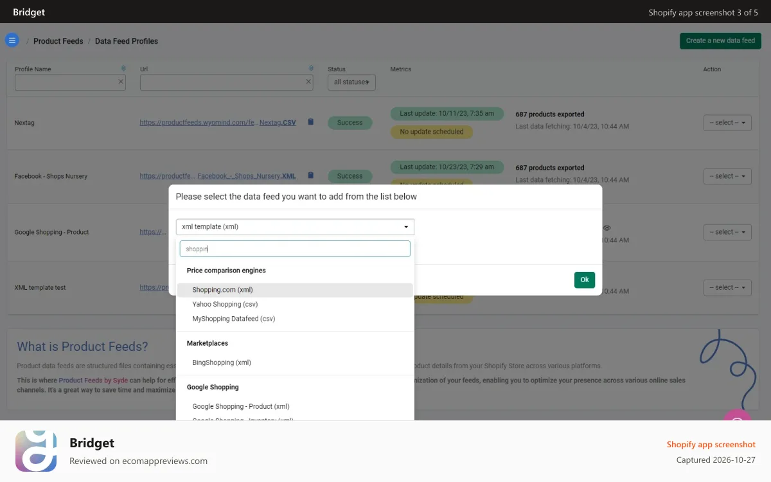The image size is (771, 482).
Task: Open the Nextag.CSV feed URL link
Action: click(x=218, y=122)
